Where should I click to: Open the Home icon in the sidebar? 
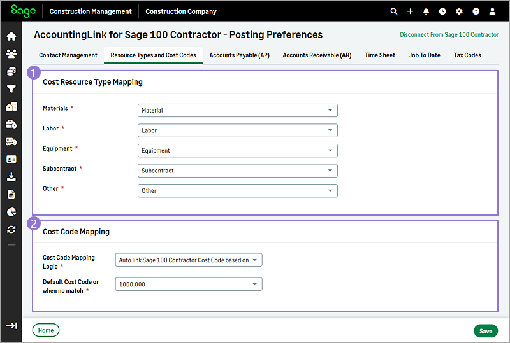[11, 36]
